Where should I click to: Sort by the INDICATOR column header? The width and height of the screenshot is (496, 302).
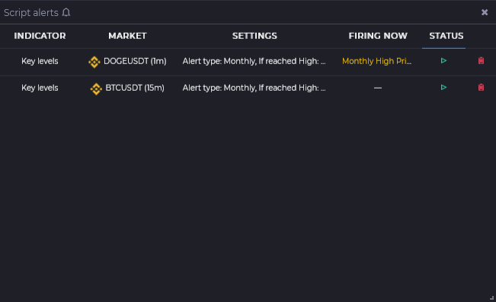pyautogui.click(x=40, y=36)
